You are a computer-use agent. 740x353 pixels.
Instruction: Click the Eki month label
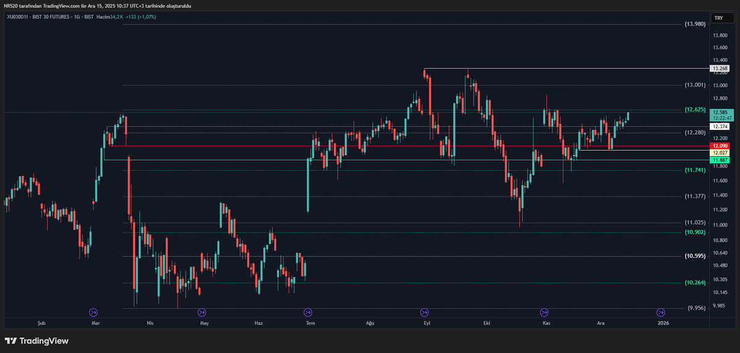(487, 323)
